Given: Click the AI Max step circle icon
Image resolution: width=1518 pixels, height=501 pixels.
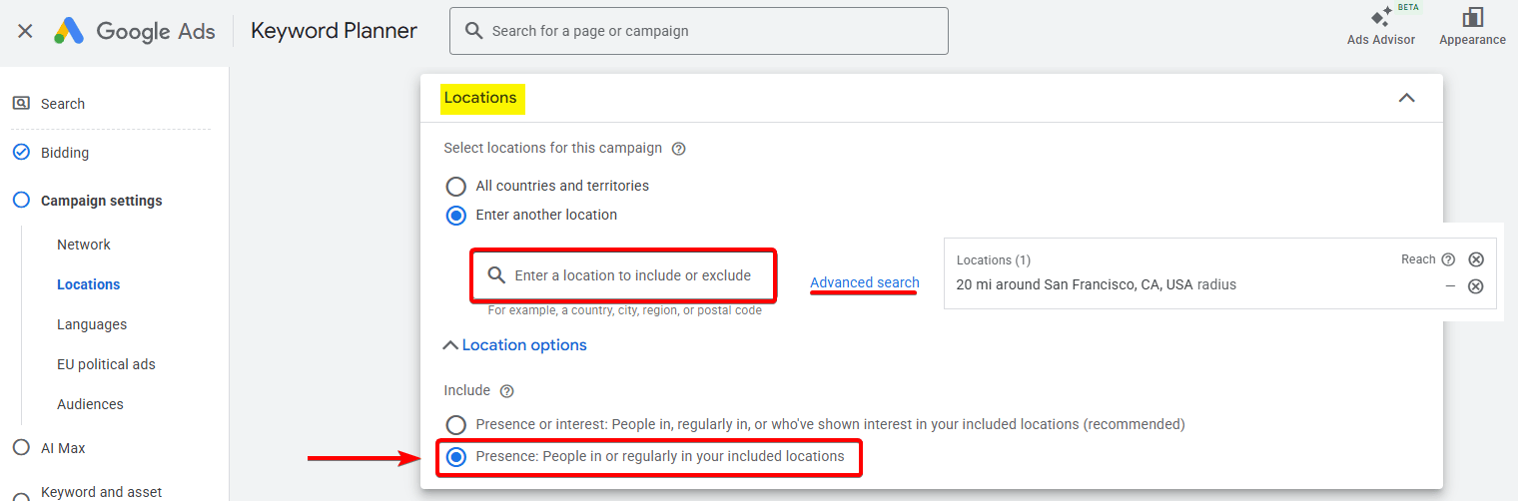Looking at the screenshot, I should coord(21,448).
